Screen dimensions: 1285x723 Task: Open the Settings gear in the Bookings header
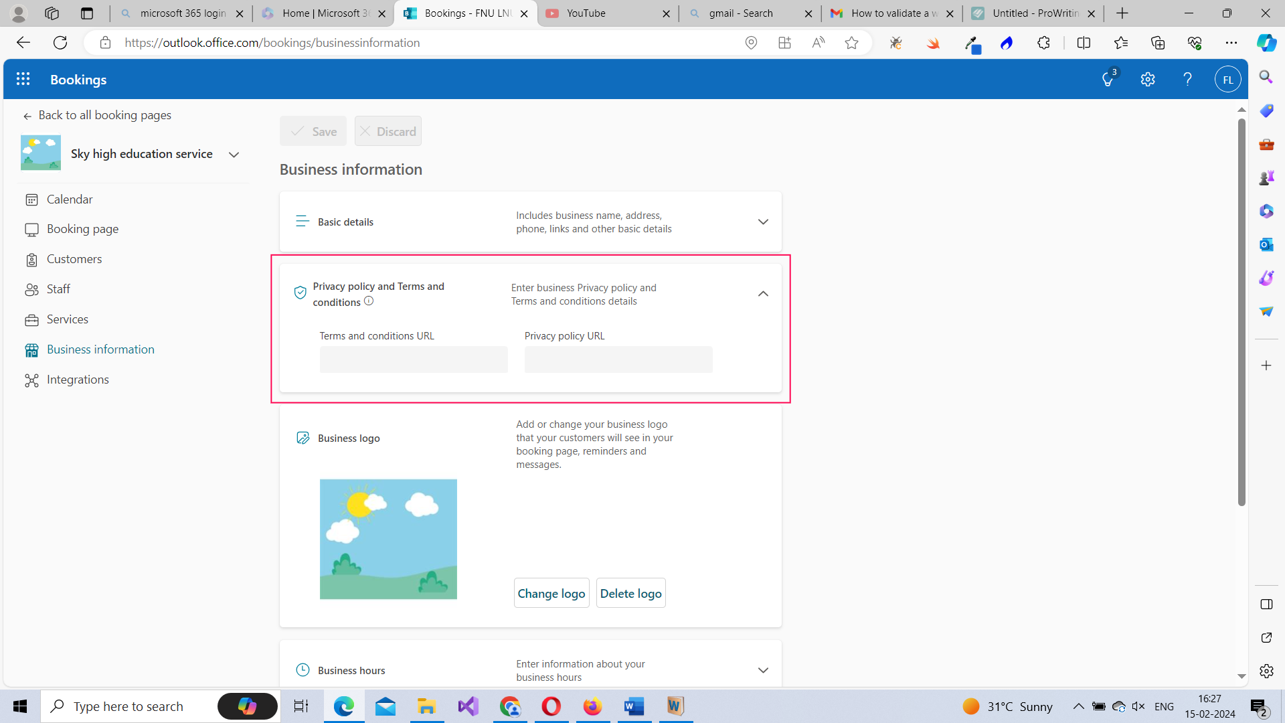pyautogui.click(x=1148, y=78)
